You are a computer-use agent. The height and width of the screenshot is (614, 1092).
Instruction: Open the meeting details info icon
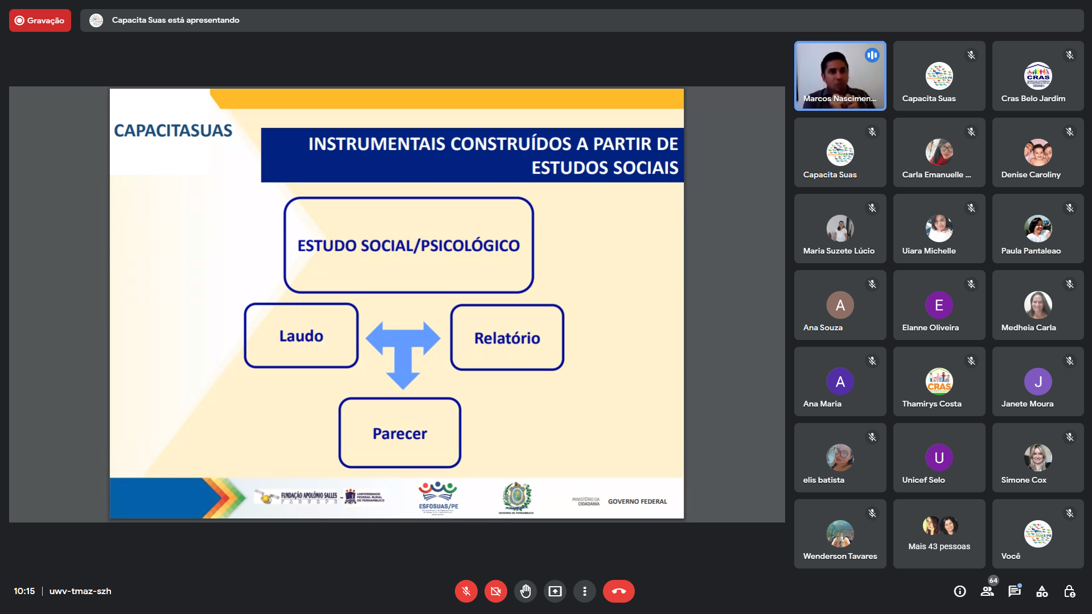(x=959, y=591)
